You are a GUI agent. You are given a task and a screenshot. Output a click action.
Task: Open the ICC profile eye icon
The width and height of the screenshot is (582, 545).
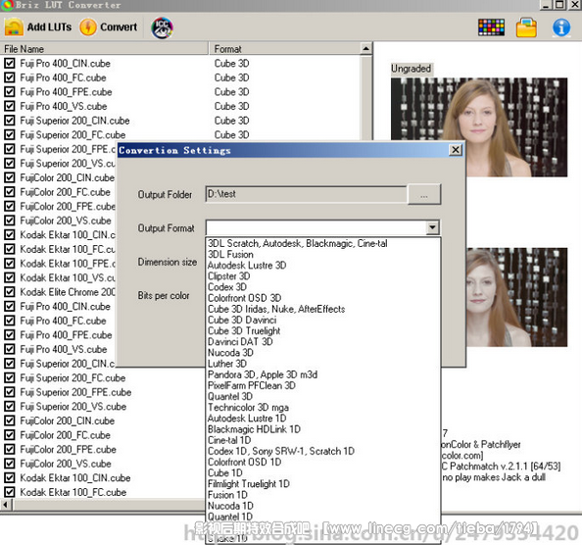click(x=163, y=27)
